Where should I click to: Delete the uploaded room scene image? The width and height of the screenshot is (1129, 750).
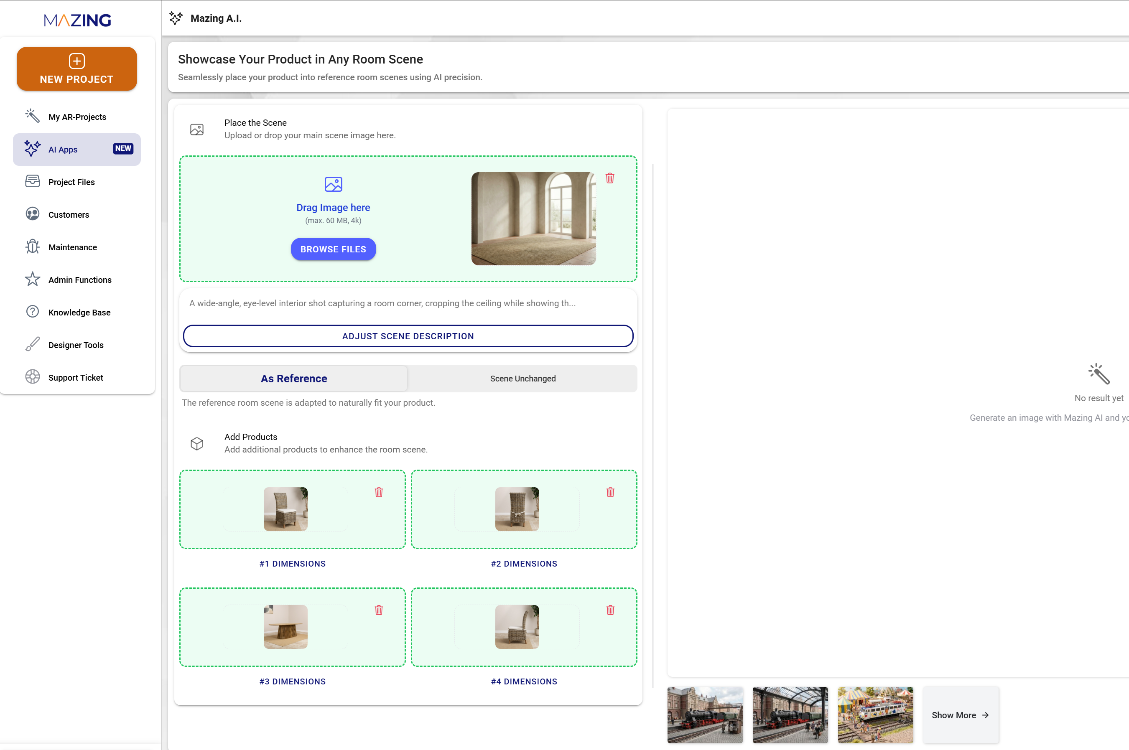609,178
